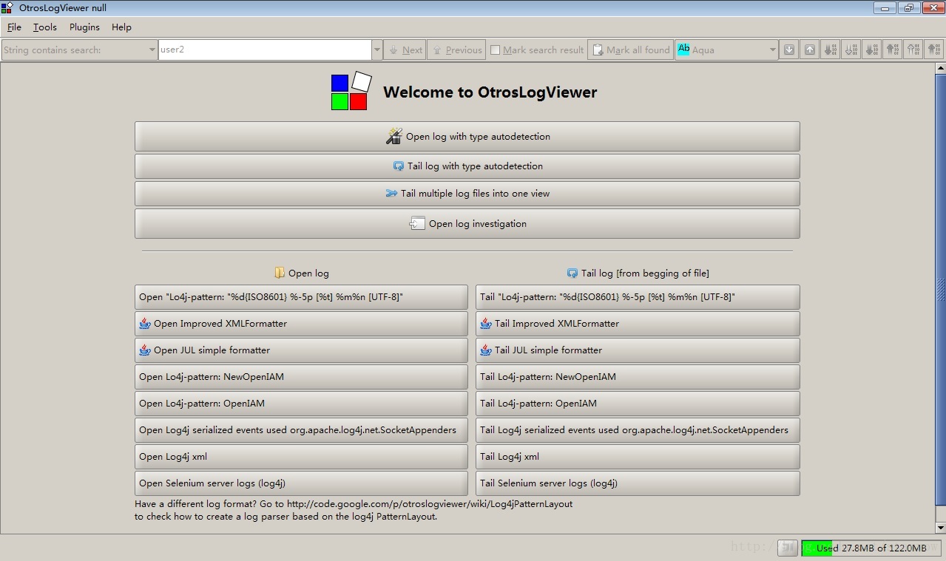Click the up-arrow previous marked toolbar icon
Screen dimensions: 946x561
click(x=810, y=50)
